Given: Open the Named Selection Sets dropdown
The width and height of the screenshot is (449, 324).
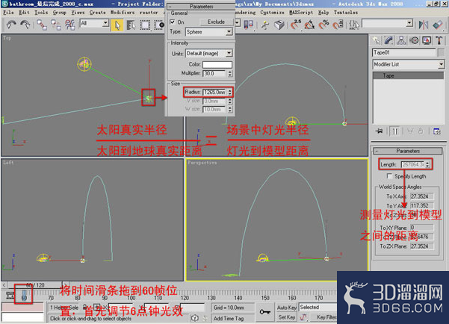Looking at the screenshot, I should pos(388,23).
